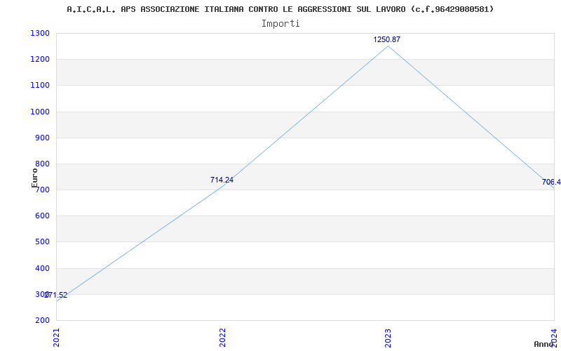Viewport: 561px width, 351px height.
Task: Click the 2021 x-axis label
Action: pyautogui.click(x=56, y=338)
